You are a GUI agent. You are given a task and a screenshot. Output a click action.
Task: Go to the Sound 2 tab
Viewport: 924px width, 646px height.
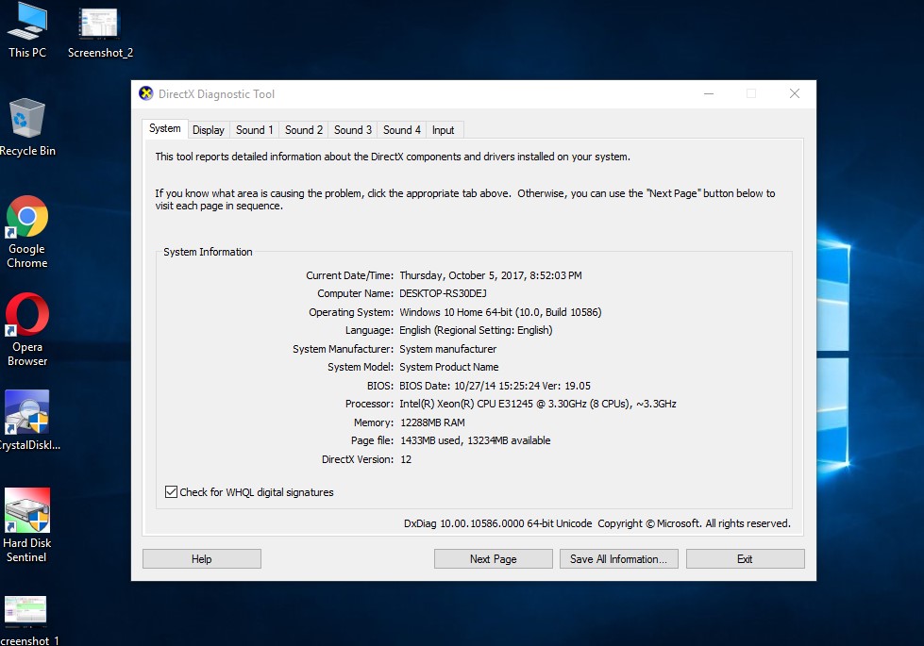tap(304, 130)
